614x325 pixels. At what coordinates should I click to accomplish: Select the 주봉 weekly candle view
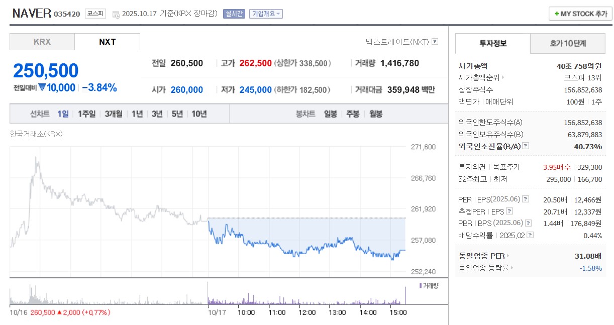click(x=353, y=114)
